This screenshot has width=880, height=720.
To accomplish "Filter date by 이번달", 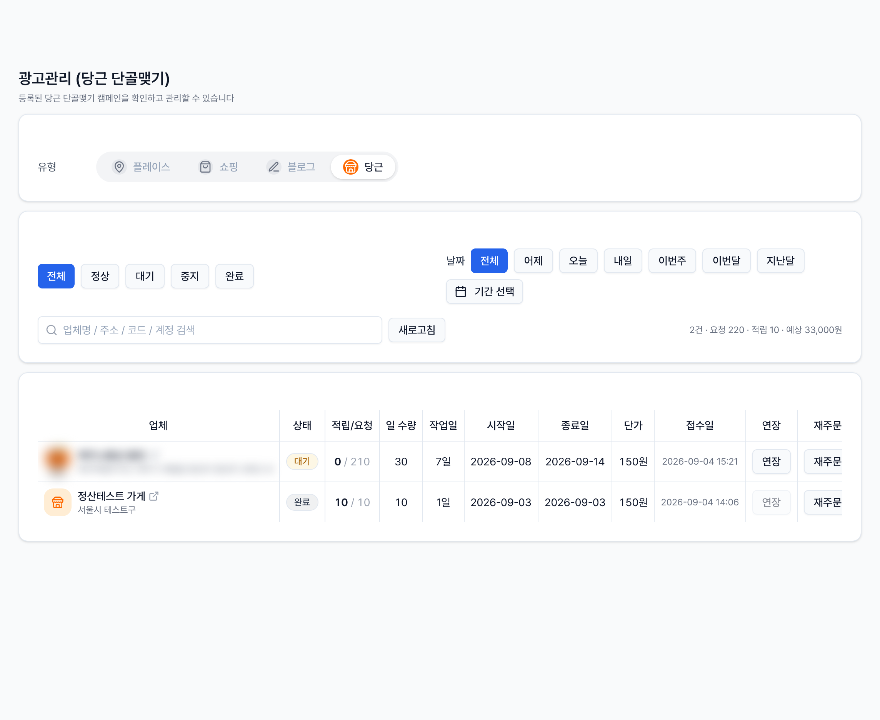I will (x=727, y=261).
